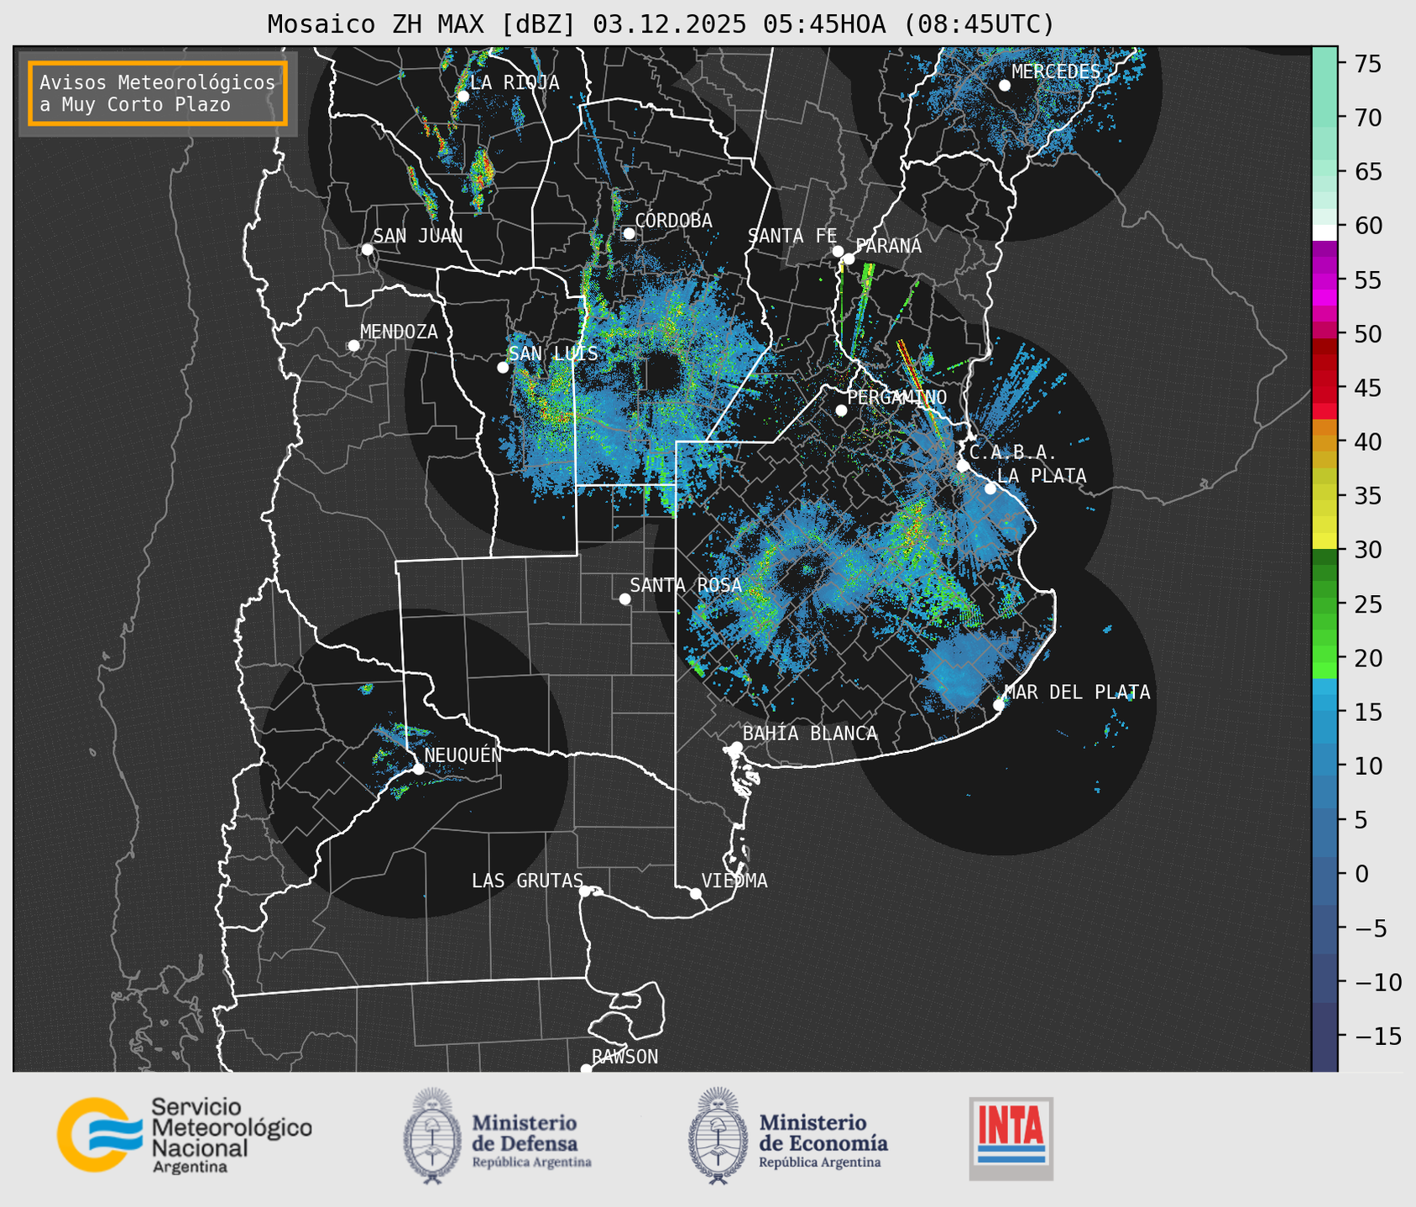Viewport: 1416px width, 1207px height.
Task: Click the BAHÍA BLANCA label text
Action: pos(810,734)
